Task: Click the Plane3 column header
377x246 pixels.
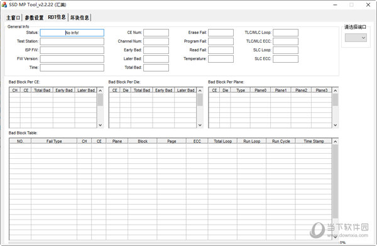Action: tap(322, 90)
